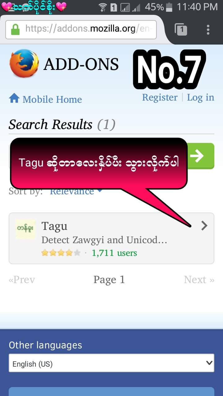223x396 pixels.
Task: Tap the Firefox logo icon
Action: [24, 63]
